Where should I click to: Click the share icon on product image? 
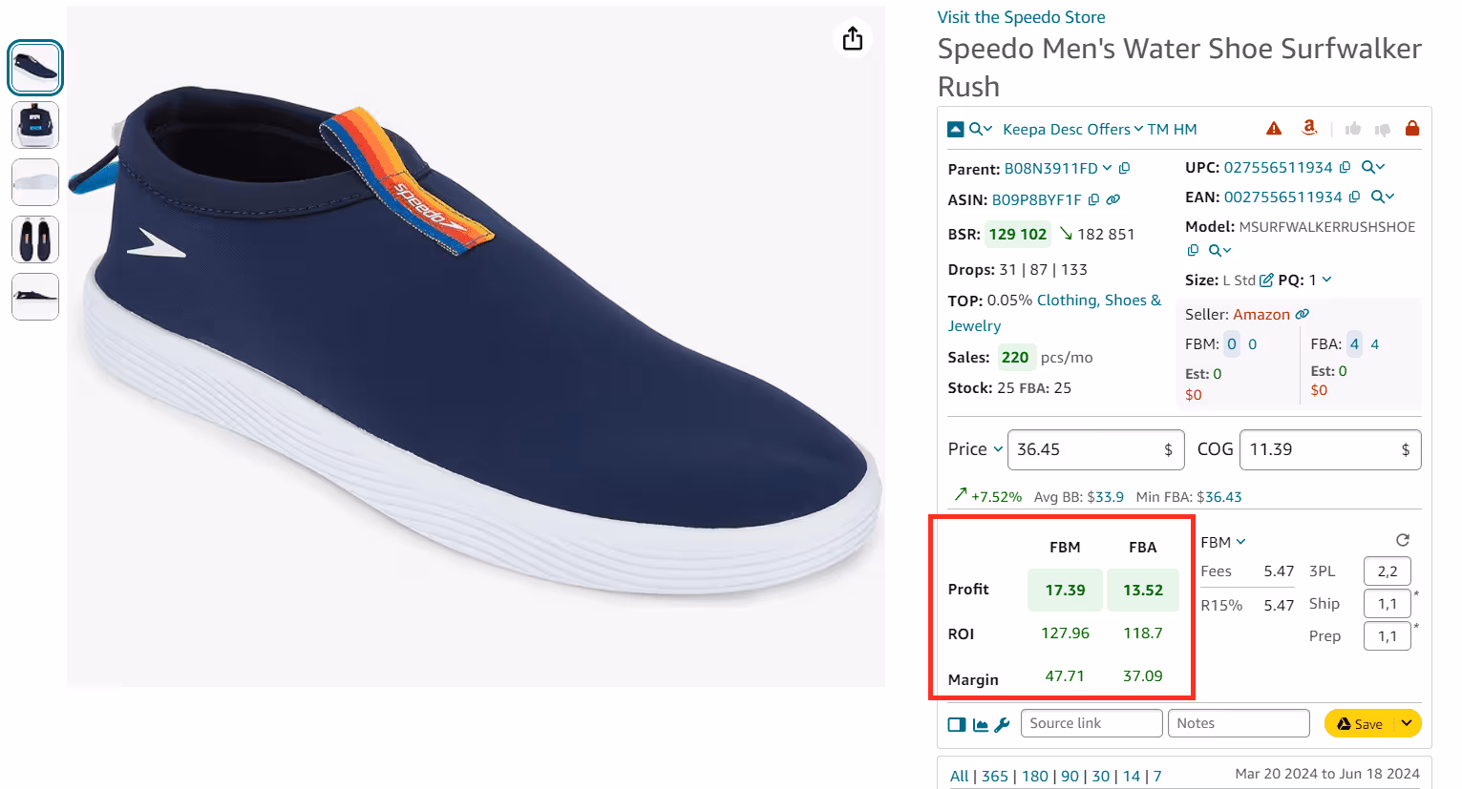(853, 38)
